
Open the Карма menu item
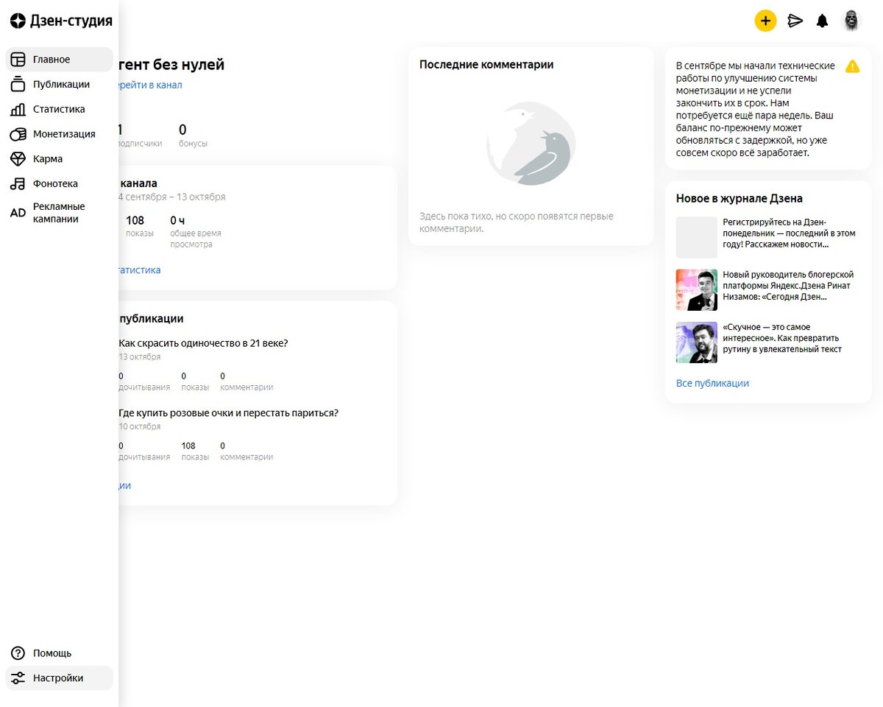(60, 159)
